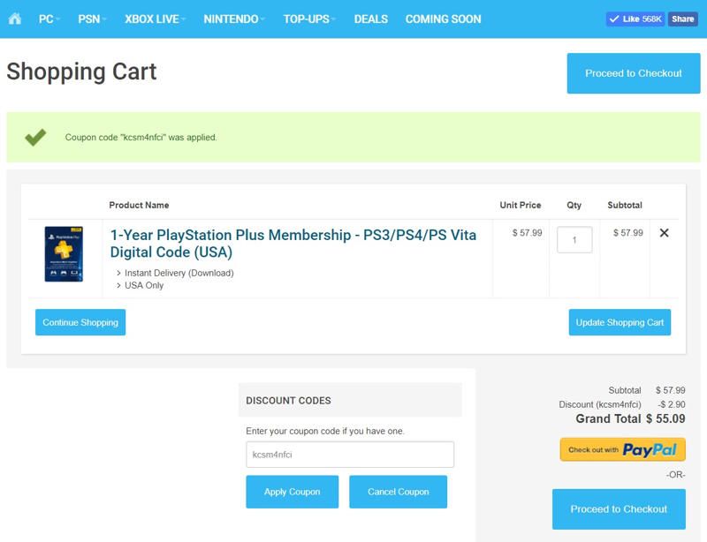The width and height of the screenshot is (707, 542).
Task: Check out with PayPal button
Action: [x=622, y=449]
